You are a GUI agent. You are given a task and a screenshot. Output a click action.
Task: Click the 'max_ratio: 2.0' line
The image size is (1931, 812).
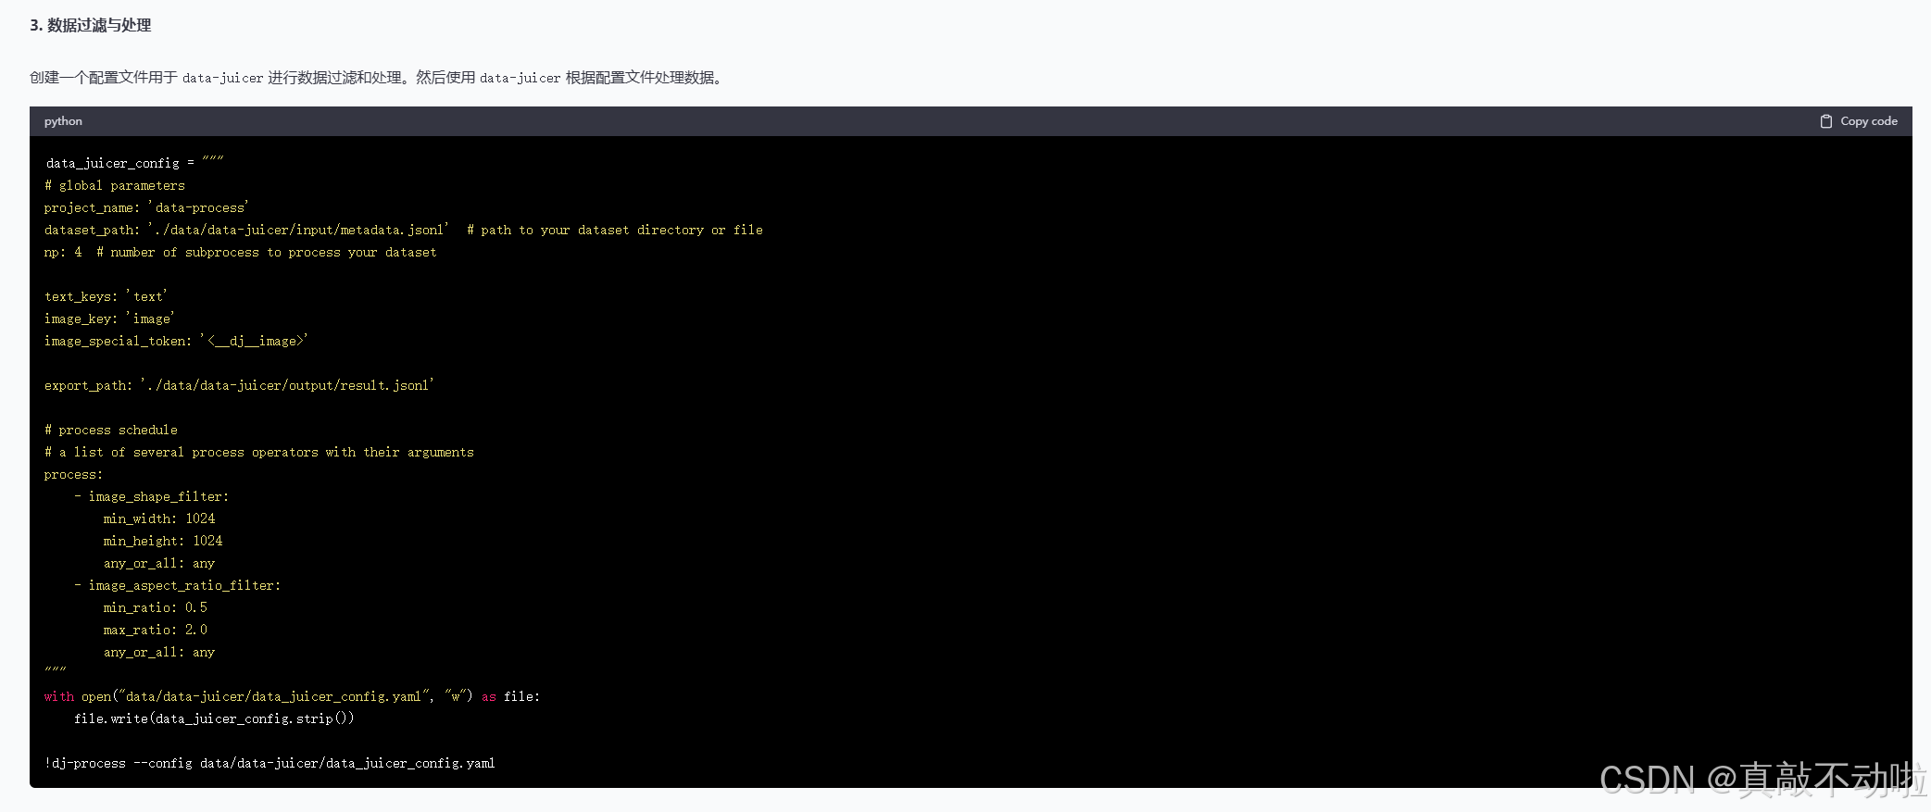click(x=156, y=630)
